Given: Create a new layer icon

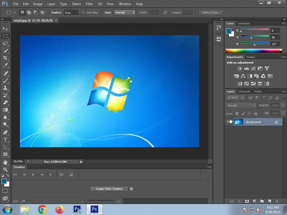Looking at the screenshot, I should tap(269, 201).
